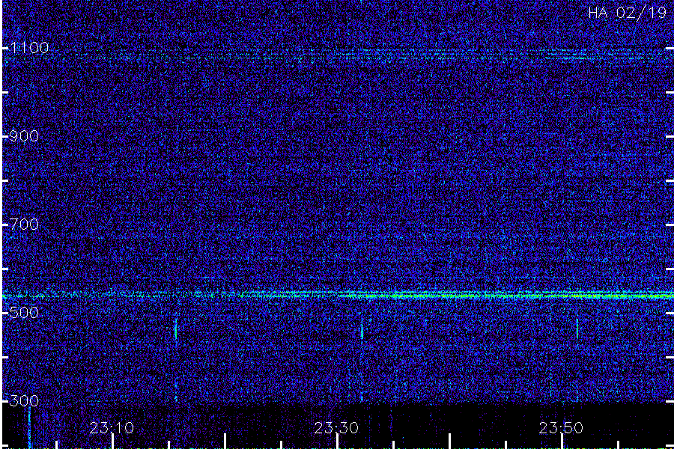Click the 23:30 time axis label

click(336, 428)
